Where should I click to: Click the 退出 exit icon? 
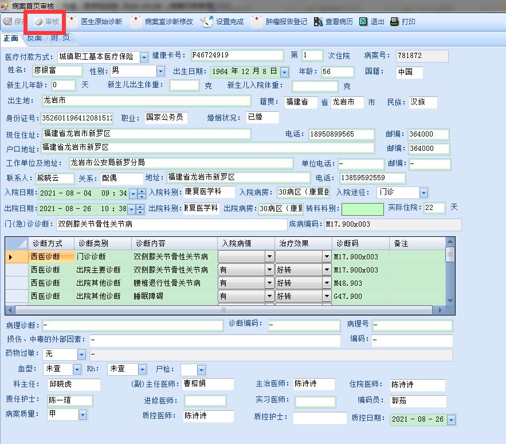pyautogui.click(x=363, y=22)
